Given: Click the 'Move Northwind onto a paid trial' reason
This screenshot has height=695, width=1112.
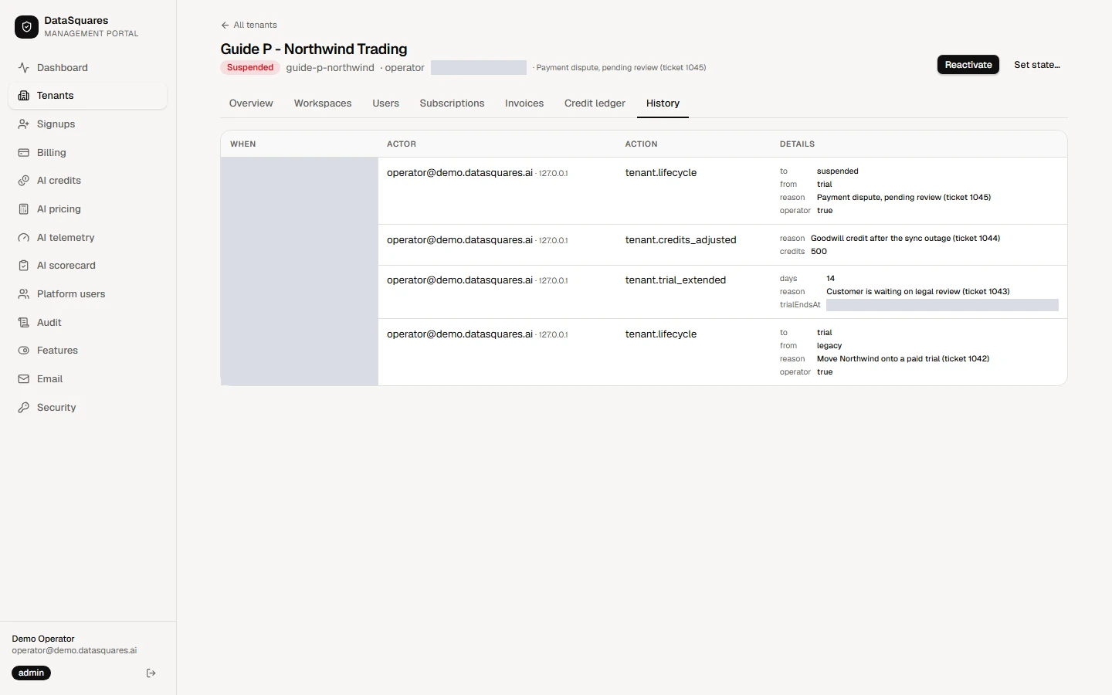Looking at the screenshot, I should pyautogui.click(x=903, y=359).
